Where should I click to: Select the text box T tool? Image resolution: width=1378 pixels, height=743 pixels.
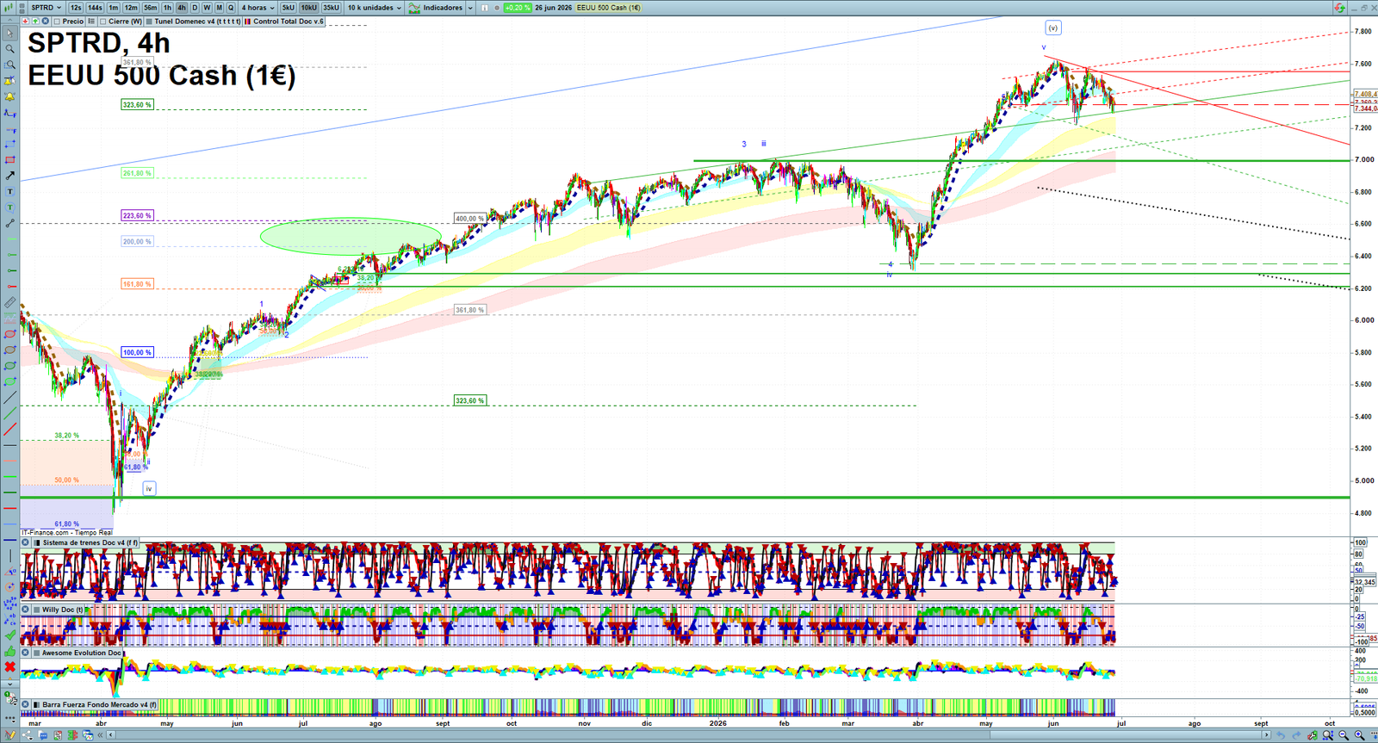[x=10, y=191]
